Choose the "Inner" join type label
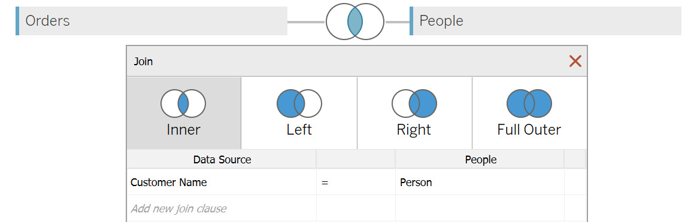The width and height of the screenshot is (688, 222). (183, 130)
